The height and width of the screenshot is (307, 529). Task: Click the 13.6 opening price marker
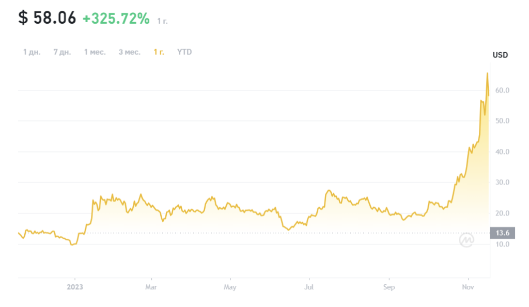pyautogui.click(x=502, y=233)
